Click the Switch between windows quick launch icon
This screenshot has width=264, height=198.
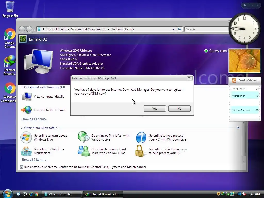[x=24, y=194]
